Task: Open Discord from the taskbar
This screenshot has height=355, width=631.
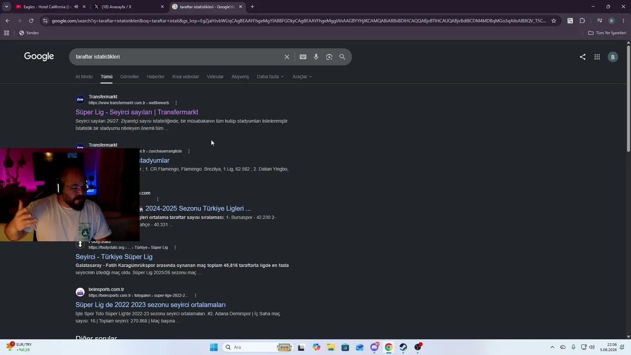Action: click(x=375, y=347)
